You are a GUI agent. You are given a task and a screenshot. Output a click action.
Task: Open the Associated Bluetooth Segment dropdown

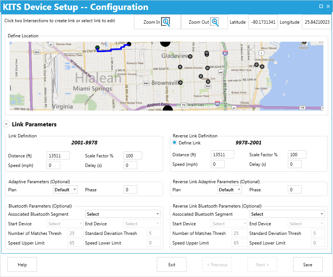pyautogui.click(x=122, y=213)
